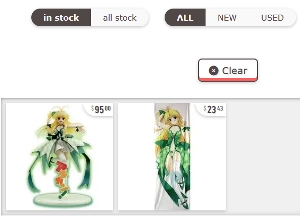Choose the ALL condition filter
Image resolution: width=300 pixels, height=222 pixels.
(185, 18)
